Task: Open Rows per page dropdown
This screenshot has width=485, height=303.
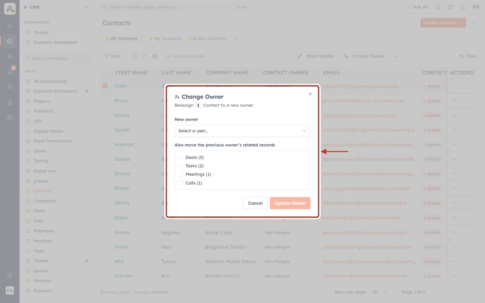Action: pos(380,292)
